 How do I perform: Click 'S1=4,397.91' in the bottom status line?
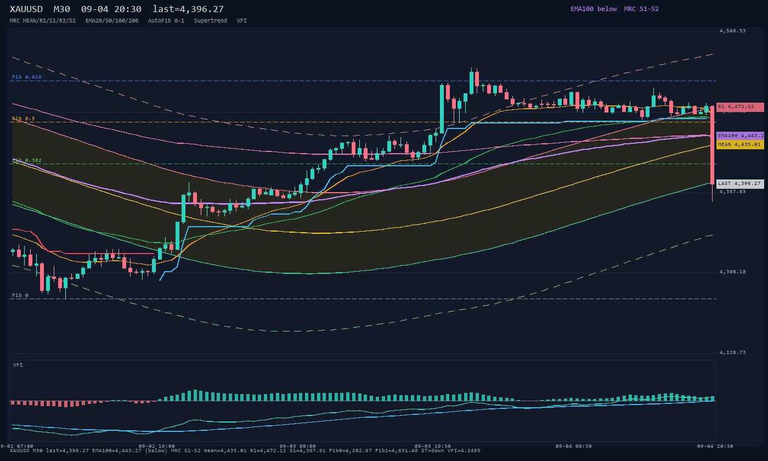308,451
